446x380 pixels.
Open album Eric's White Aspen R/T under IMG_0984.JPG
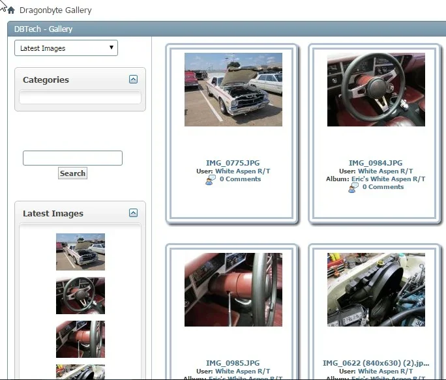(388, 179)
